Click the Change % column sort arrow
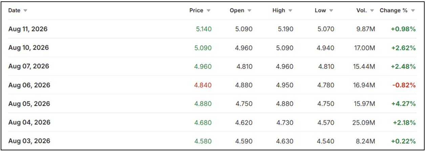Viewport: 426px width, 151px height. point(412,11)
